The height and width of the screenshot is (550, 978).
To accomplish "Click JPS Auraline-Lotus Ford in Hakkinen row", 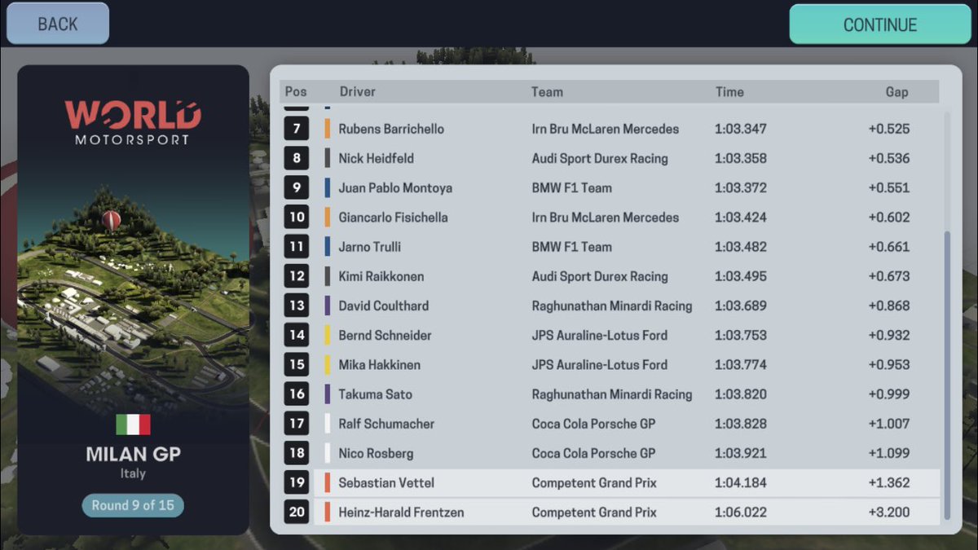I will 600,364.
